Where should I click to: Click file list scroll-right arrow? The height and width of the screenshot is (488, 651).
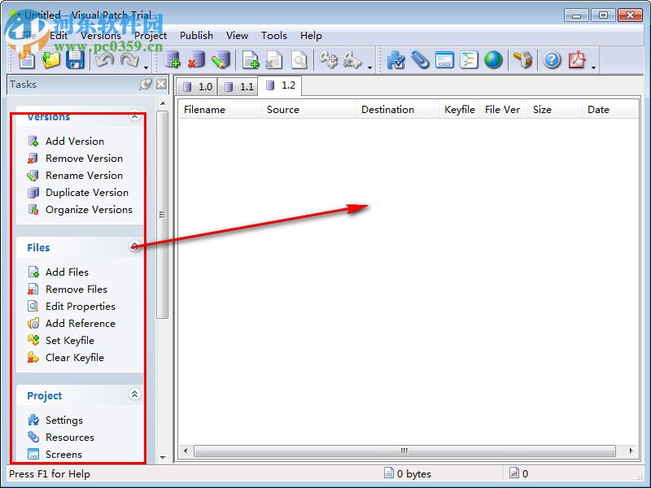631,451
